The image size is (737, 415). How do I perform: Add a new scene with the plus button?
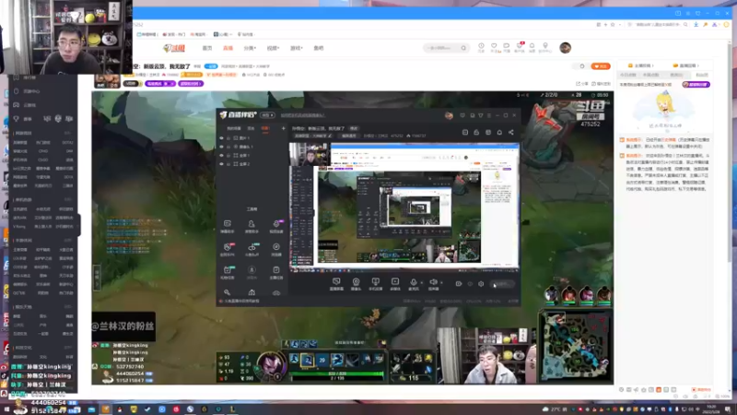click(x=283, y=128)
